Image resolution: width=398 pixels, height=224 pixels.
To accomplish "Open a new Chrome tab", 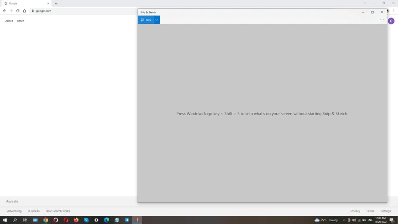I will [56, 3].
